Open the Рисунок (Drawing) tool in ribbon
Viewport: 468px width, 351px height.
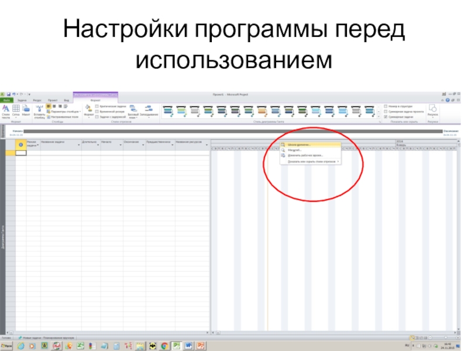pos(432,111)
